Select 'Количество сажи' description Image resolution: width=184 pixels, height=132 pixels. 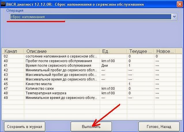coord(40,89)
